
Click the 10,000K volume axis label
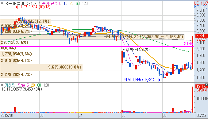(202, 99)
